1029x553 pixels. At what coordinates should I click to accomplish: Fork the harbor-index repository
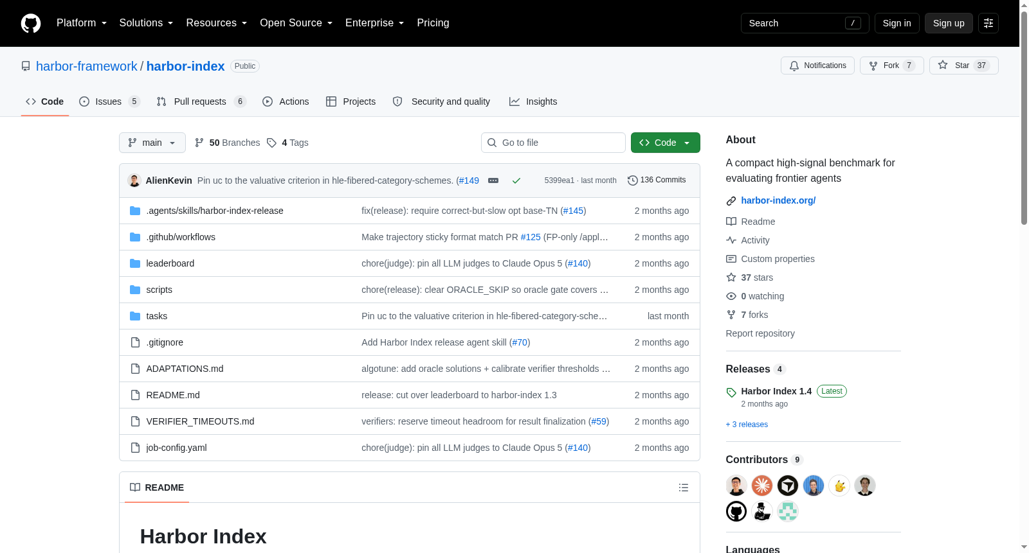pyautogui.click(x=892, y=66)
